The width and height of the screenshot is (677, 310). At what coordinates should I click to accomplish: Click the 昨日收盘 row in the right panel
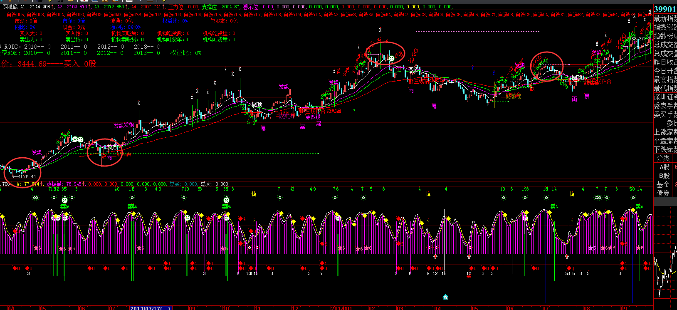point(665,62)
